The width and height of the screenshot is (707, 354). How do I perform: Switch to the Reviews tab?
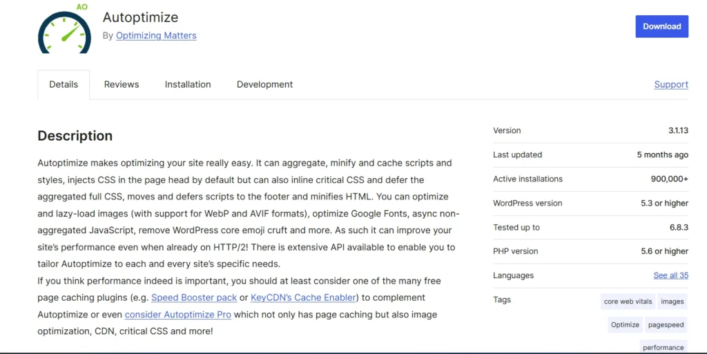point(122,85)
